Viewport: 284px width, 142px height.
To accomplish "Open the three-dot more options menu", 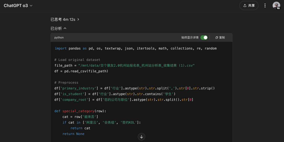I will point(265,6).
